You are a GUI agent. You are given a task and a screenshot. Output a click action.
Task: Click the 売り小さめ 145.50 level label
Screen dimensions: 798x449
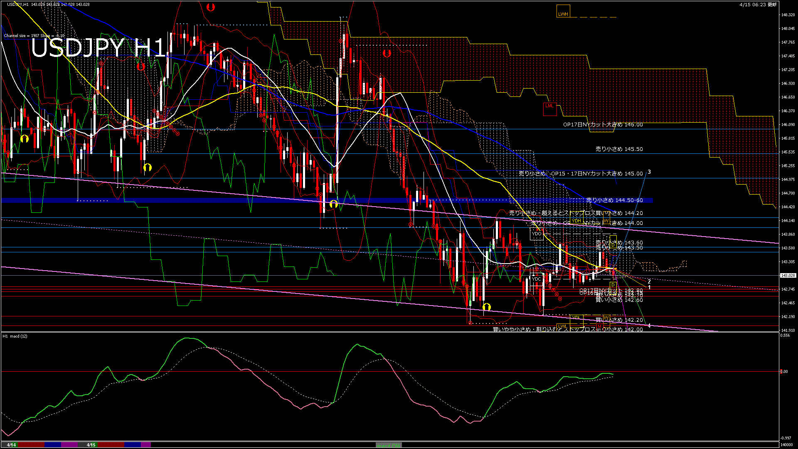coord(619,149)
